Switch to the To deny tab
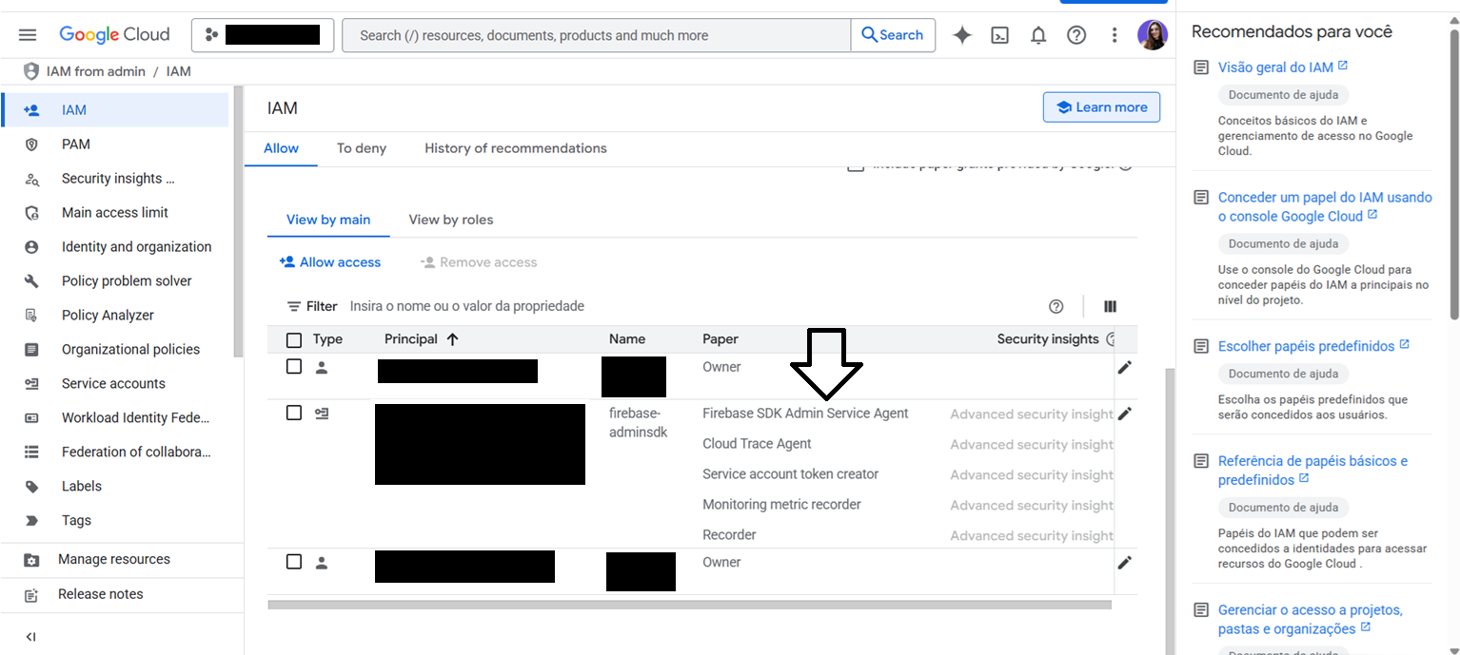The width and height of the screenshot is (1460, 655). [x=362, y=148]
